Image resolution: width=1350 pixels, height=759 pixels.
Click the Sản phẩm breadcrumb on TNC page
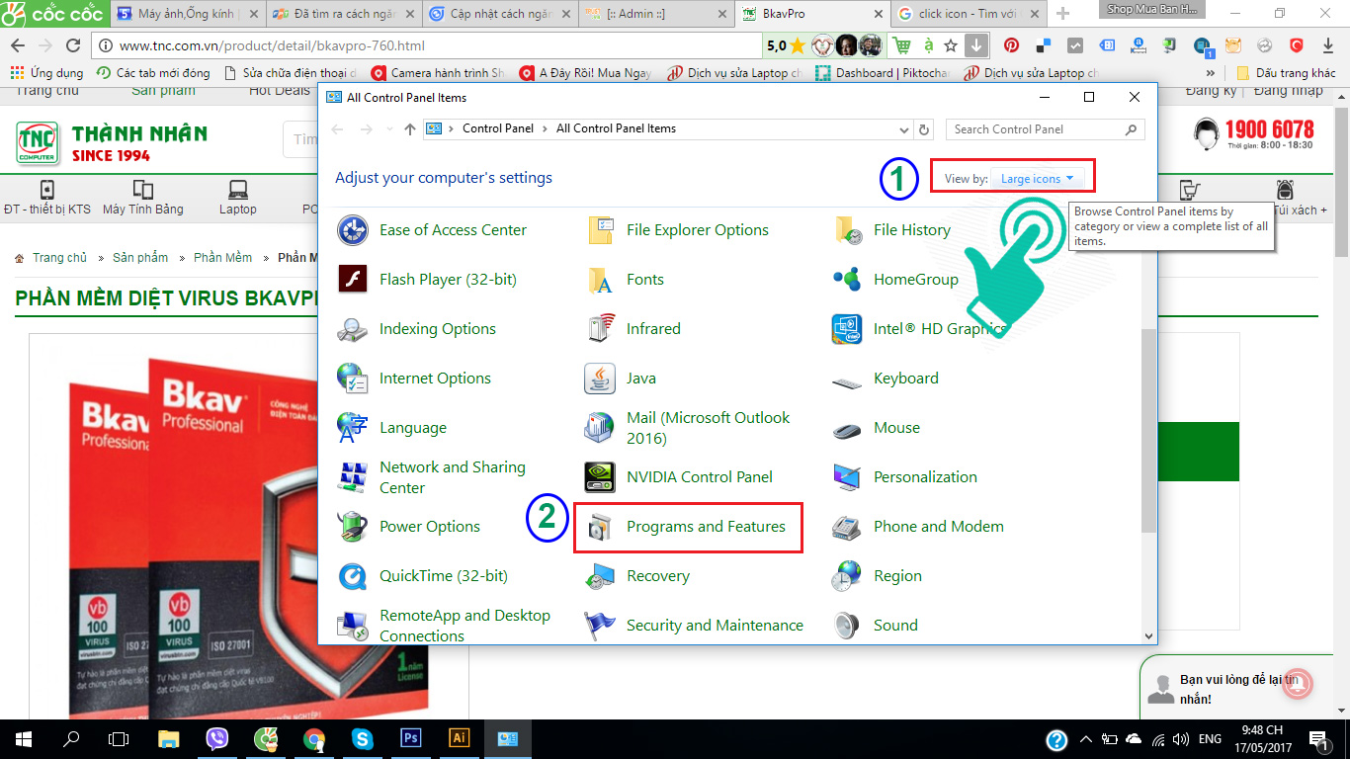click(x=140, y=257)
